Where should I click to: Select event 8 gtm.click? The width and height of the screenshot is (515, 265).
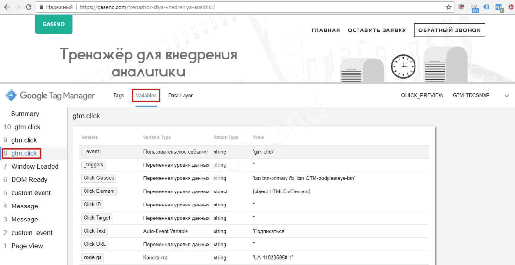tap(22, 153)
